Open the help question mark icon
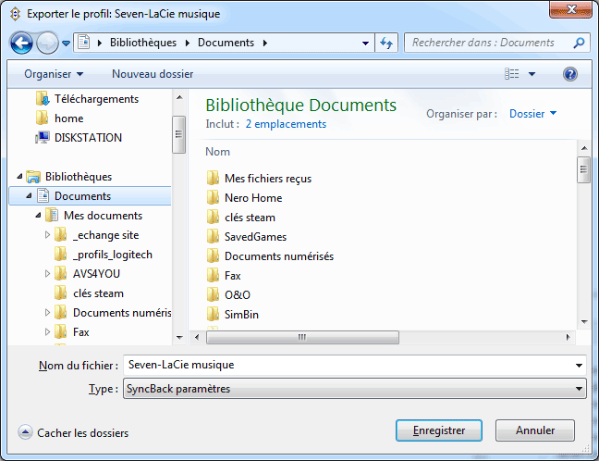599x461 pixels. pos(570,73)
